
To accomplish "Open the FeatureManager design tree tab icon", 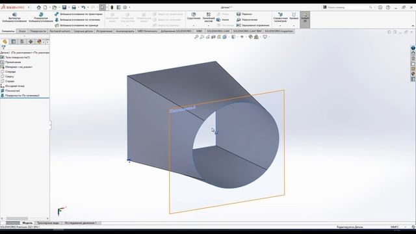I will (5, 42).
